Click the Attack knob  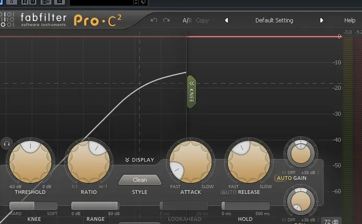(x=191, y=162)
